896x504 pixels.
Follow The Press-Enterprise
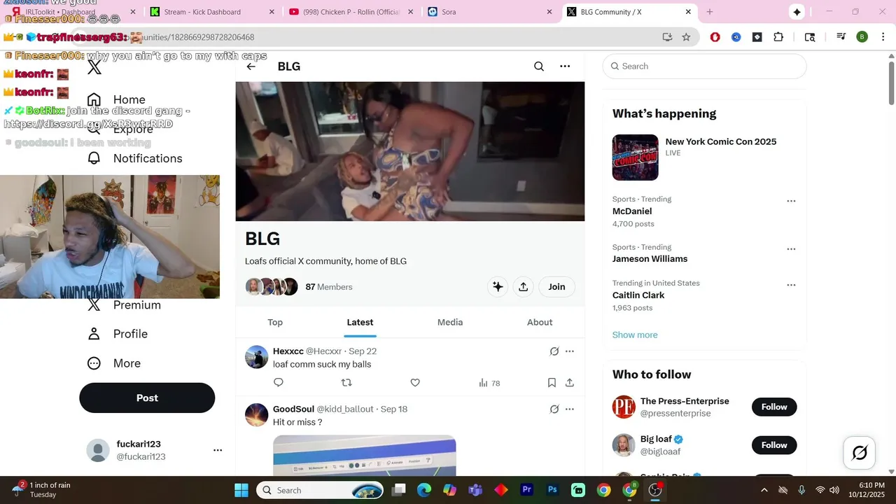tap(774, 407)
